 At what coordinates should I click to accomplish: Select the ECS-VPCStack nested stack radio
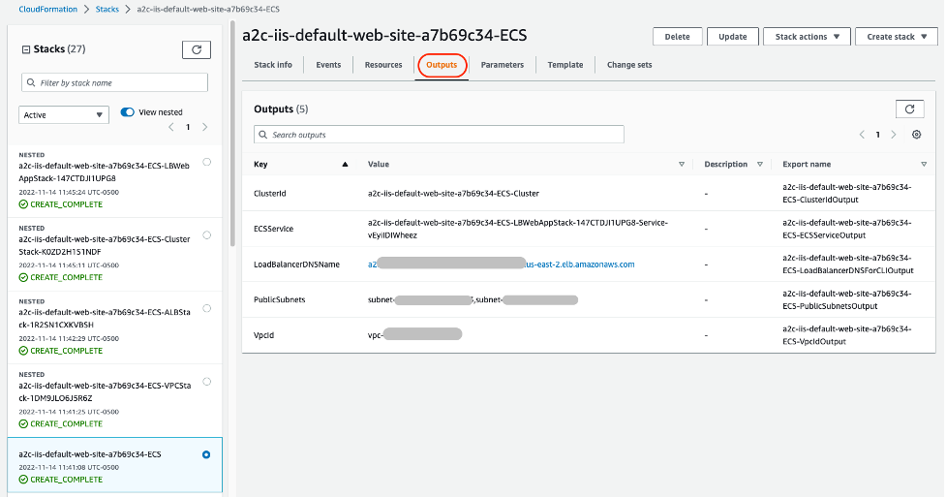pyautogui.click(x=207, y=382)
